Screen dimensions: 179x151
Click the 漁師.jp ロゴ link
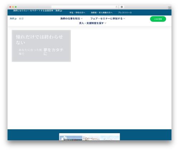tap(16, 19)
